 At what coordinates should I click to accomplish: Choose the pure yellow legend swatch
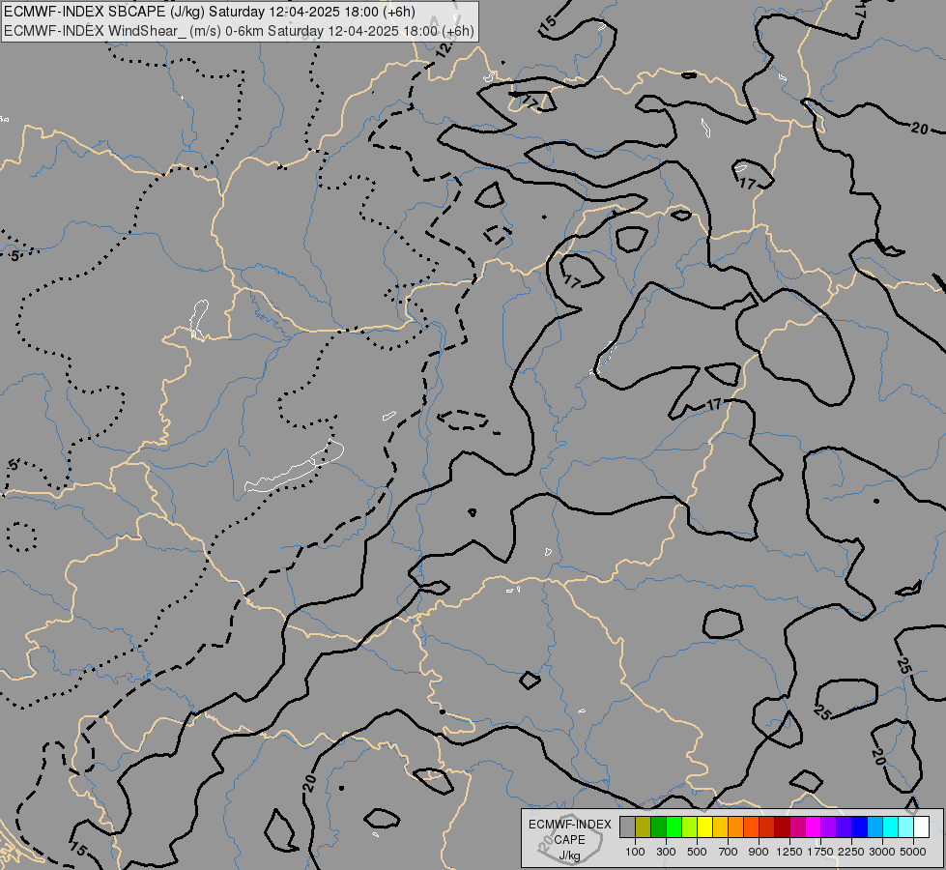pos(705,826)
